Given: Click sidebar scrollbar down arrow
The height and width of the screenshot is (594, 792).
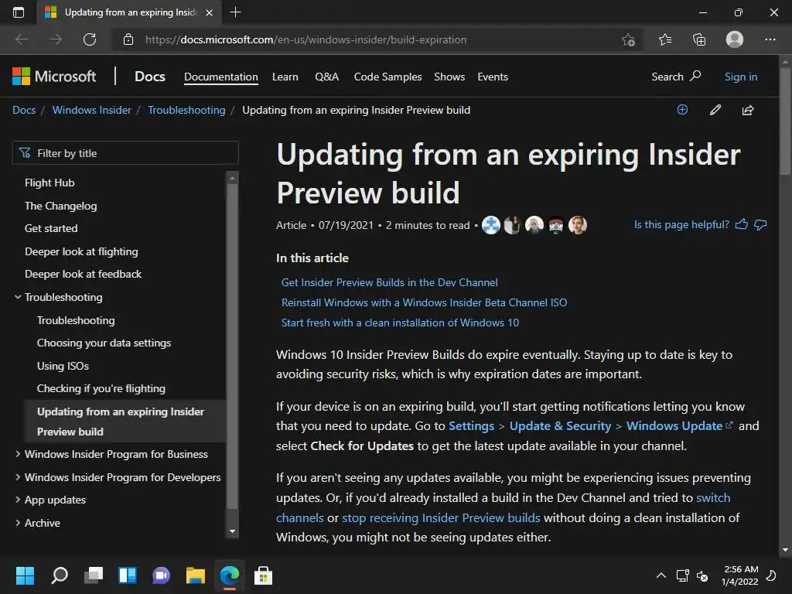Looking at the screenshot, I should point(232,531).
